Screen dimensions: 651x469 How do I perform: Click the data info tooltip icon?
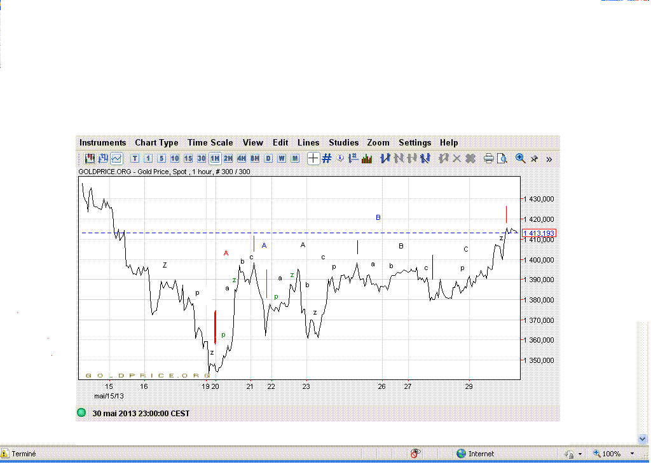(x=340, y=158)
